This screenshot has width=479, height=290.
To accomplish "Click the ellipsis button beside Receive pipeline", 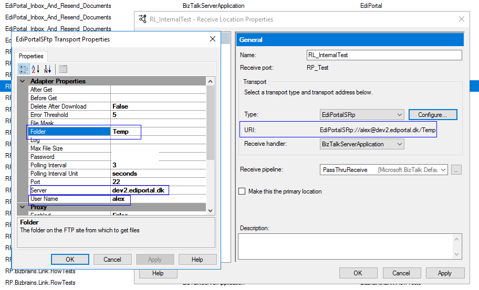I will click(456, 170).
